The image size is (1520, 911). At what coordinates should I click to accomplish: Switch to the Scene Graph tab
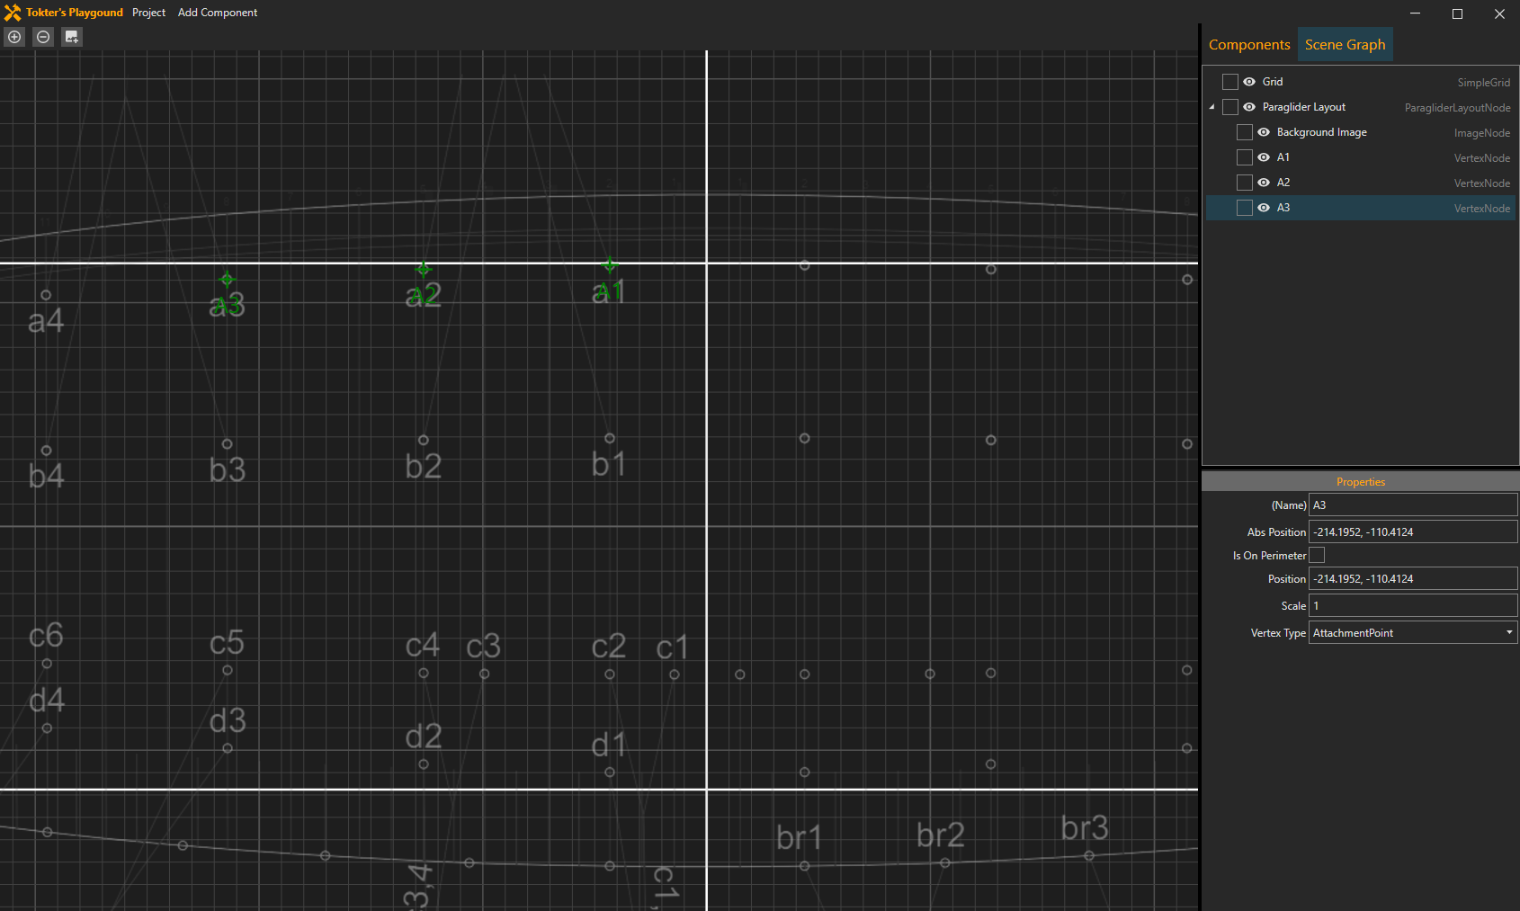coord(1345,45)
